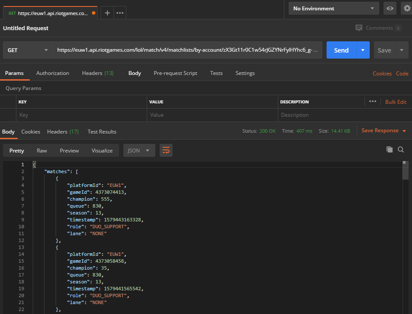
Task: Click the response body vertical scrollbar
Action: [406, 171]
